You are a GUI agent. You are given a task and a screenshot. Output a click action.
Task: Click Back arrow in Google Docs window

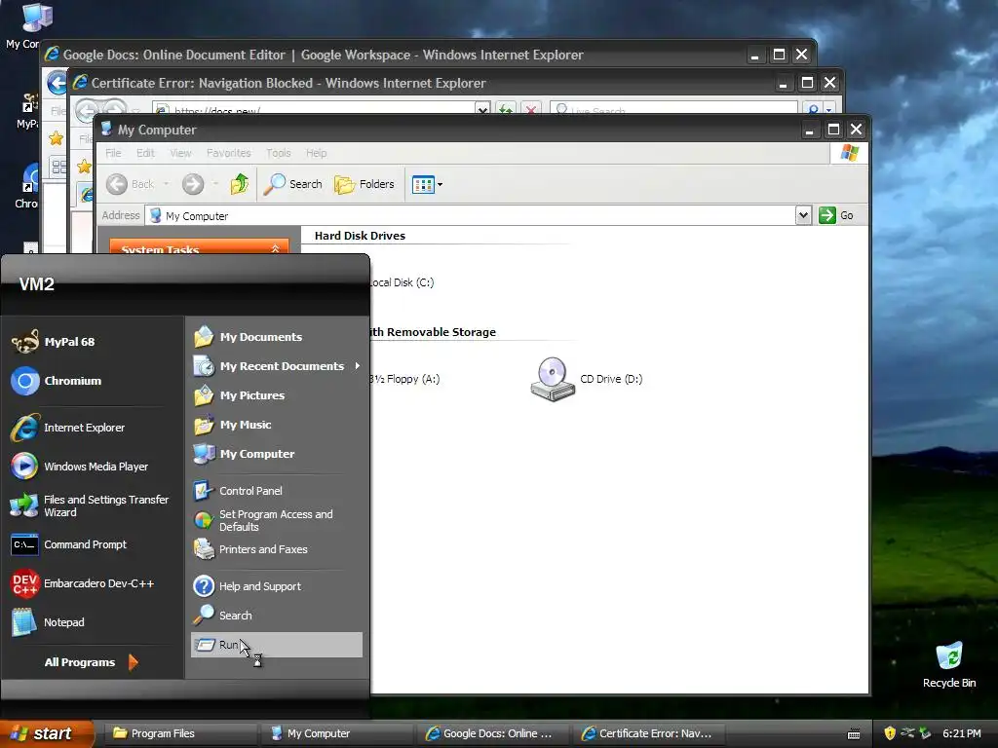[x=57, y=83]
